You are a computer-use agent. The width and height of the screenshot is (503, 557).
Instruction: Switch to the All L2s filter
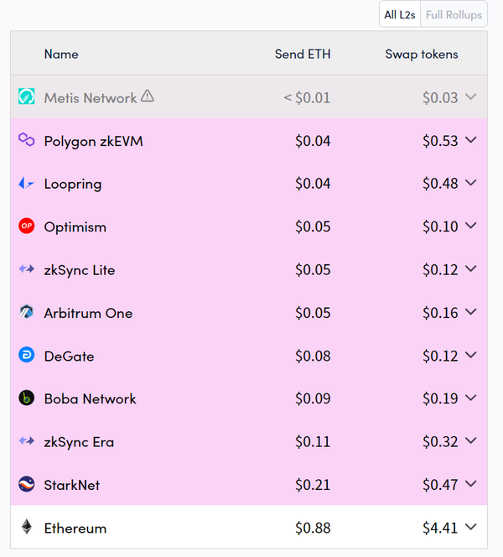click(x=401, y=15)
